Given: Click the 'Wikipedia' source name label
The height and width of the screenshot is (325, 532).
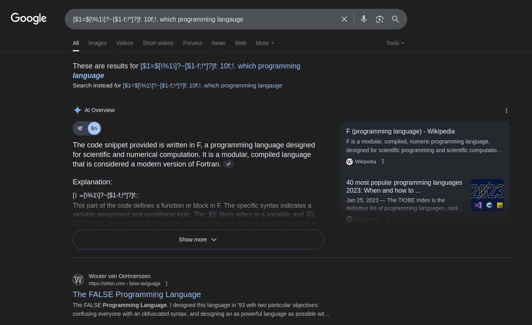Looking at the screenshot, I should pyautogui.click(x=365, y=161).
